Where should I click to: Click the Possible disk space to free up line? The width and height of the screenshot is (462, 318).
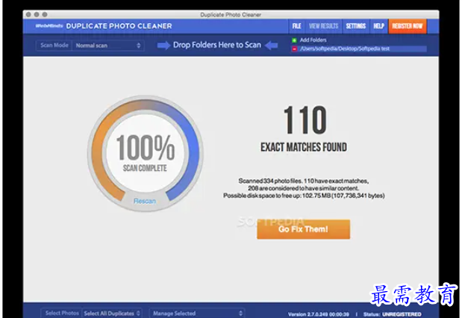coord(304,196)
